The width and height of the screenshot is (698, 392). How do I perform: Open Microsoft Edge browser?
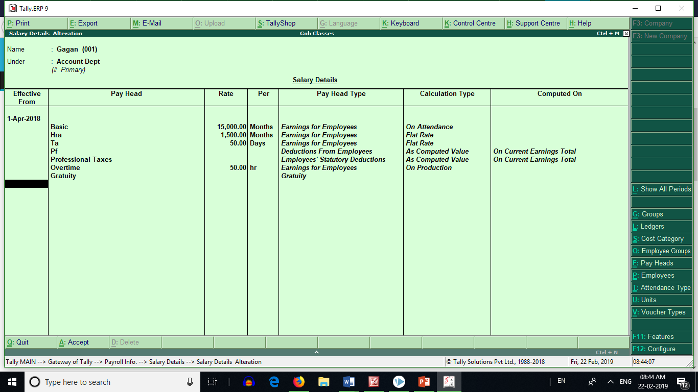(274, 381)
